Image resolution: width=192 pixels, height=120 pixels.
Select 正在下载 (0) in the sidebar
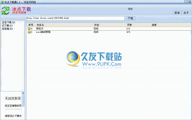[9, 22]
